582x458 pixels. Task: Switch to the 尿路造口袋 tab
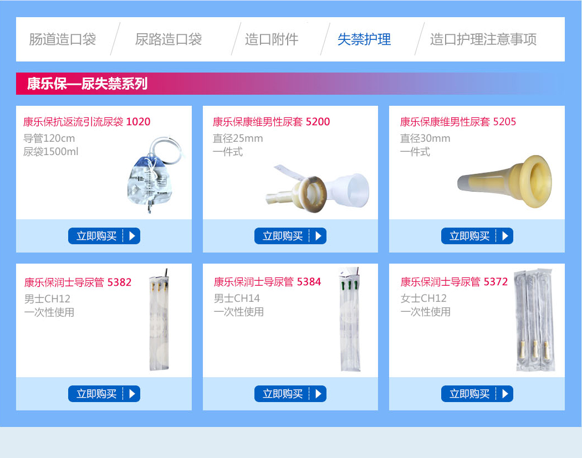tap(169, 39)
